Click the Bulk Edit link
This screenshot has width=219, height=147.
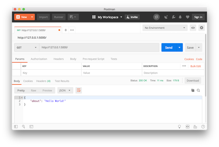coord(196,66)
